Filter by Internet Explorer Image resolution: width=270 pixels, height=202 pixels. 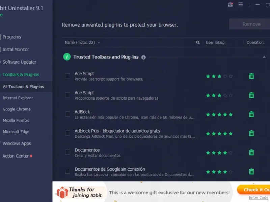(x=18, y=98)
